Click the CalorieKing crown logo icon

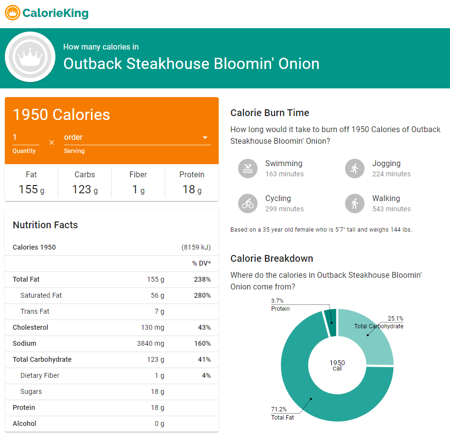[x=13, y=13]
